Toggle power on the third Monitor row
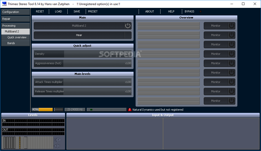Viewport: 261px width, 151px height. point(231,44)
